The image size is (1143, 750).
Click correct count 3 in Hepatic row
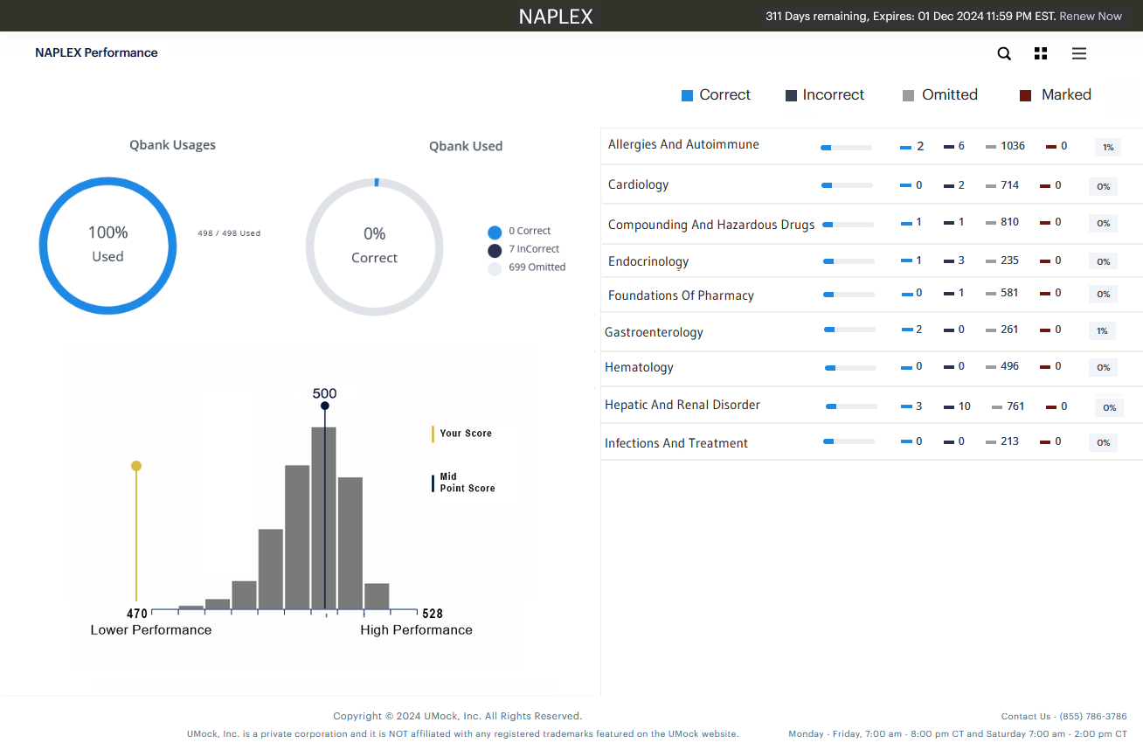(x=919, y=406)
